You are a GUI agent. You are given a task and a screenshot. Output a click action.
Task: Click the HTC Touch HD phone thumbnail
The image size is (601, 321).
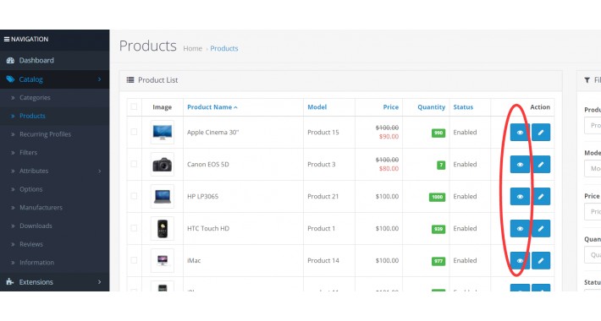163,228
